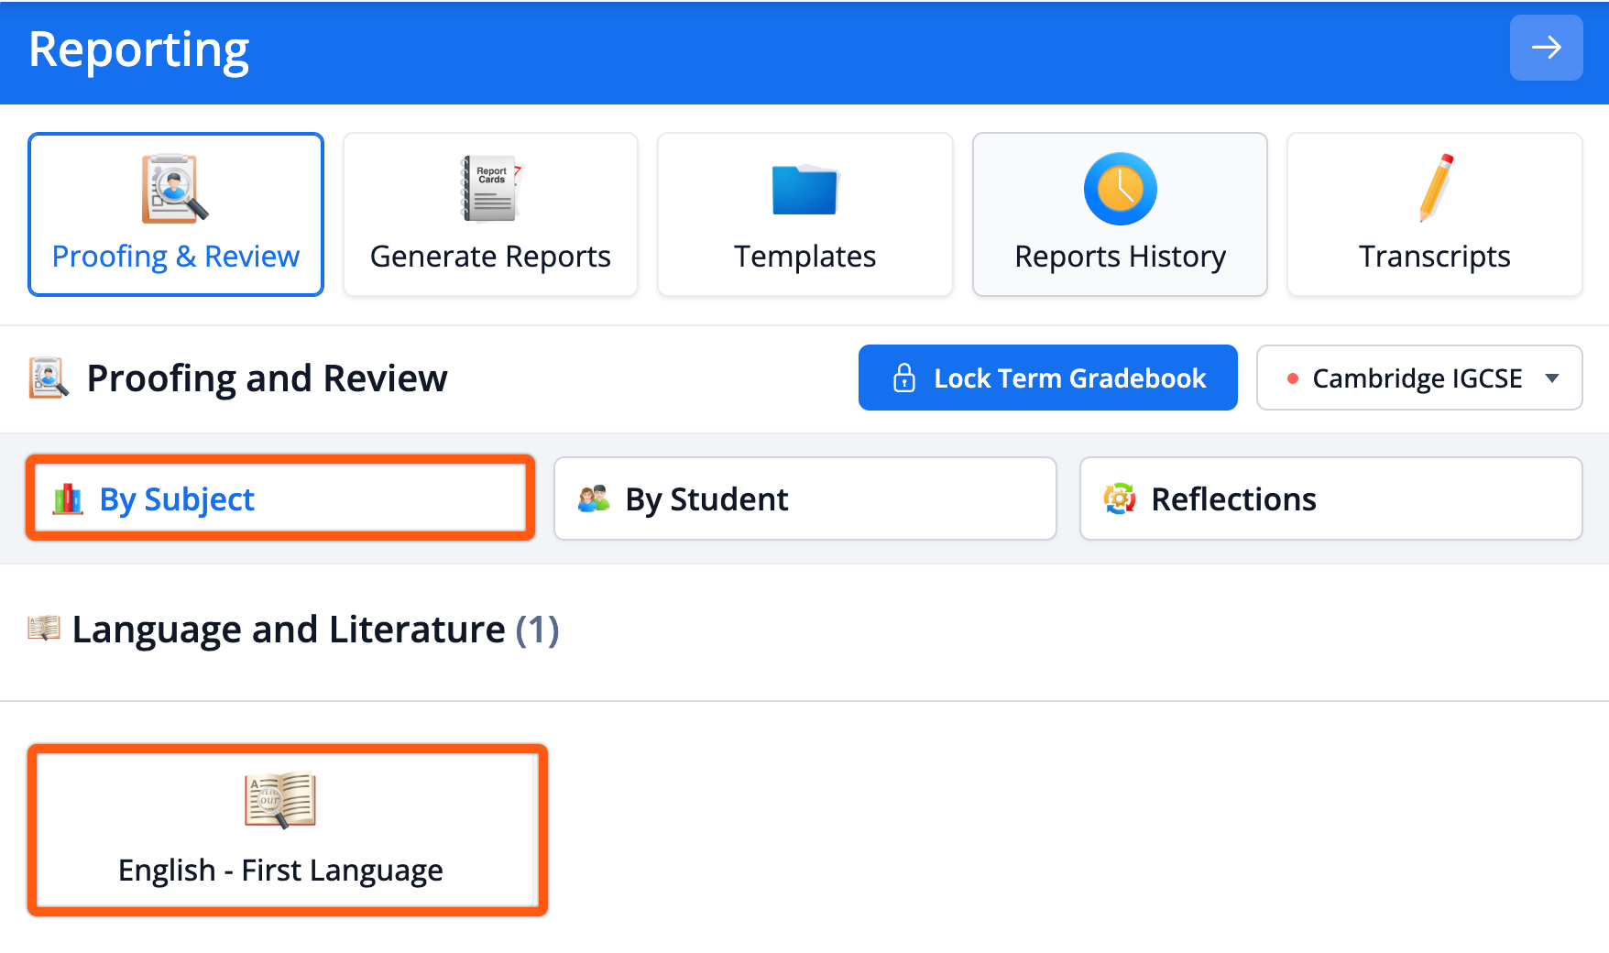
Task: Click the English book magnifier icon
Action: [x=280, y=800]
